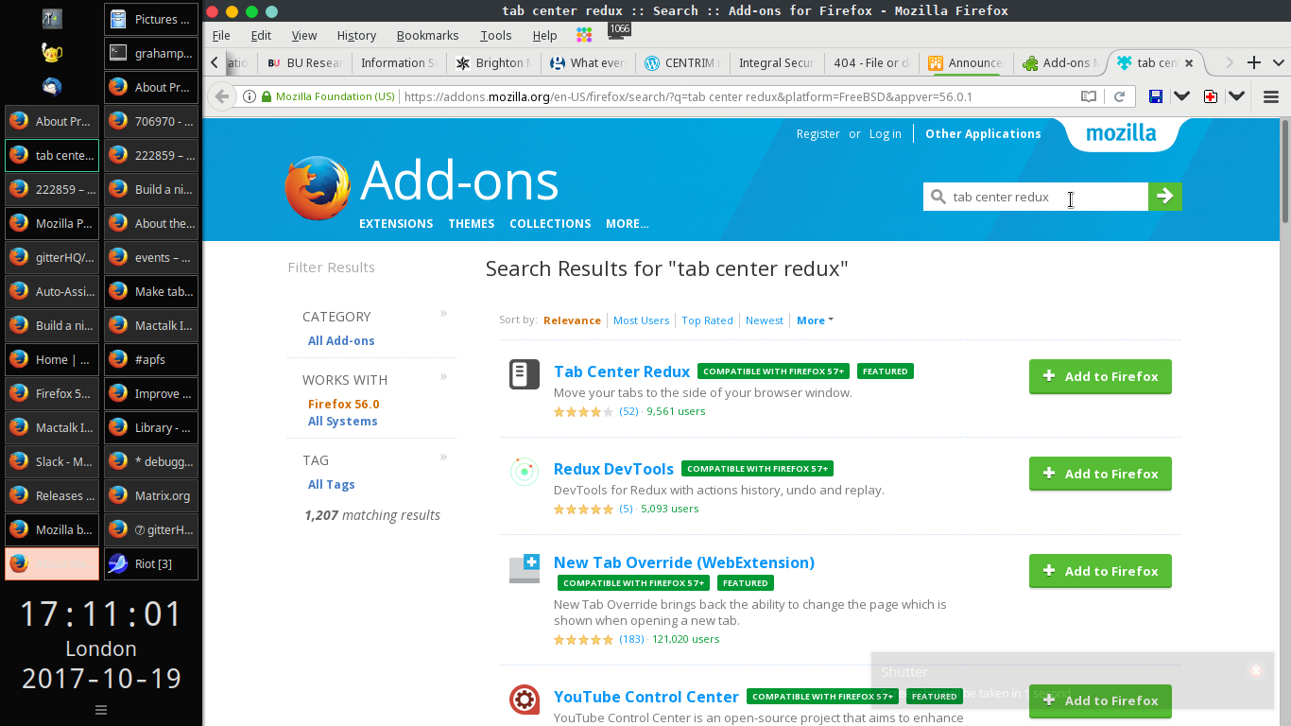Switch to the Brighton tab
1291x726 pixels.
click(493, 62)
